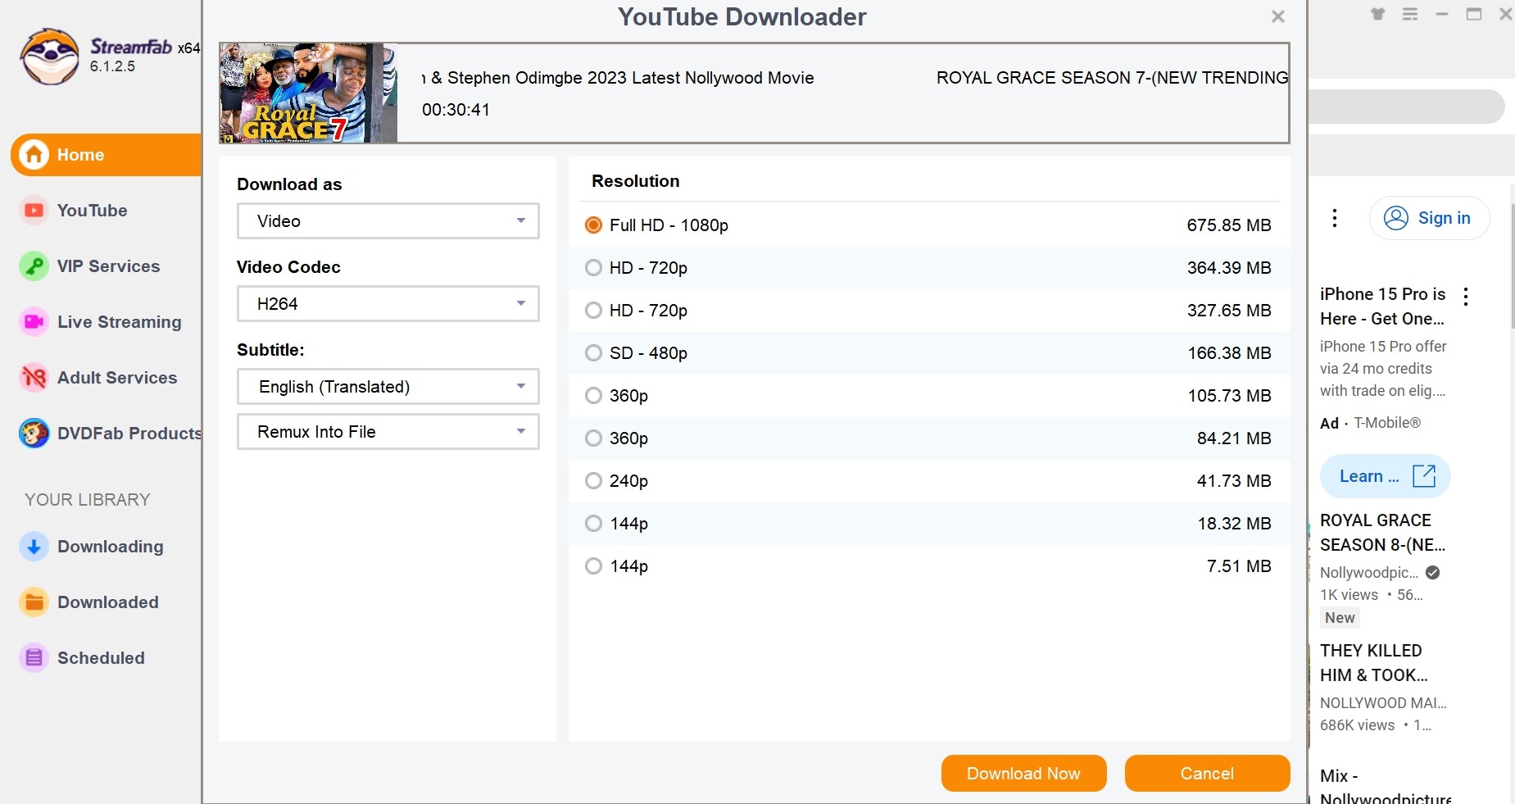Click the Adult Services icon
The image size is (1515, 804).
[x=34, y=378]
